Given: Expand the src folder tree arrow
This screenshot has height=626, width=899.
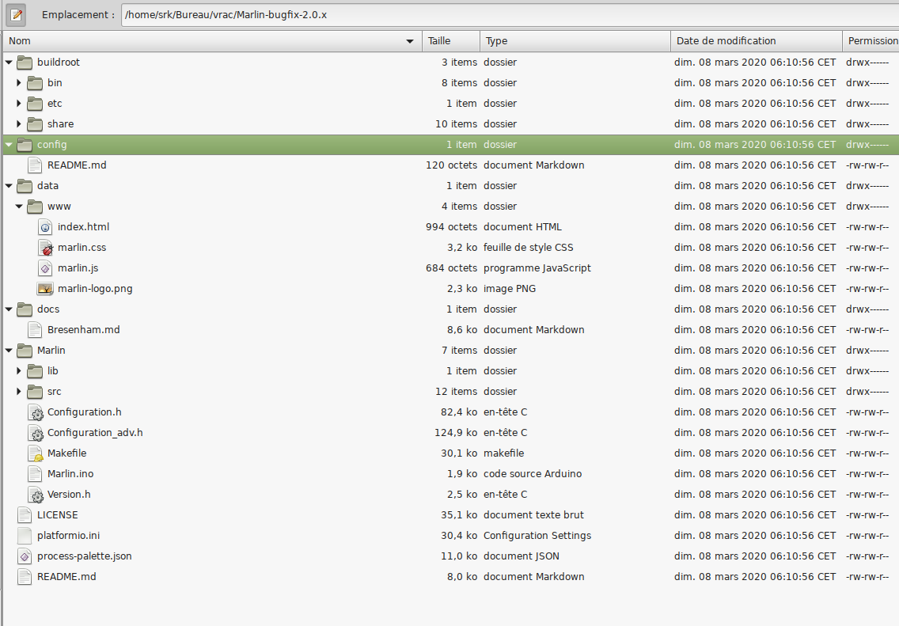Looking at the screenshot, I should (x=19, y=392).
